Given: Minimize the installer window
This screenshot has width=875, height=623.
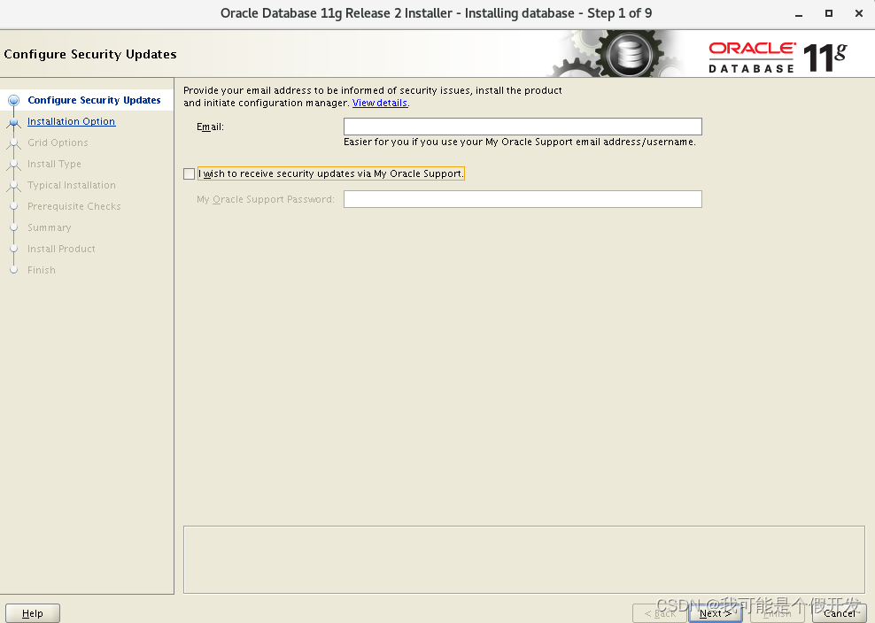Looking at the screenshot, I should [x=799, y=14].
